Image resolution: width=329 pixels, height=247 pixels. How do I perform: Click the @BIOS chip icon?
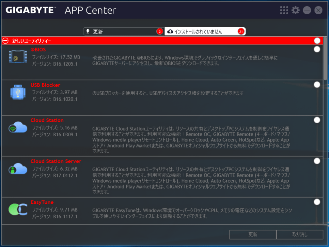pyautogui.click(x=18, y=57)
